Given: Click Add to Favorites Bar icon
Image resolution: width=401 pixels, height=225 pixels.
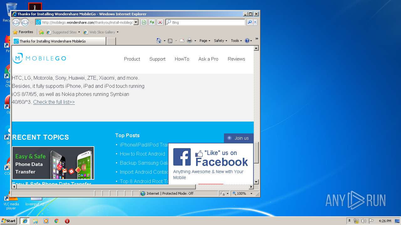Looking at the screenshot, I should [x=41, y=32].
